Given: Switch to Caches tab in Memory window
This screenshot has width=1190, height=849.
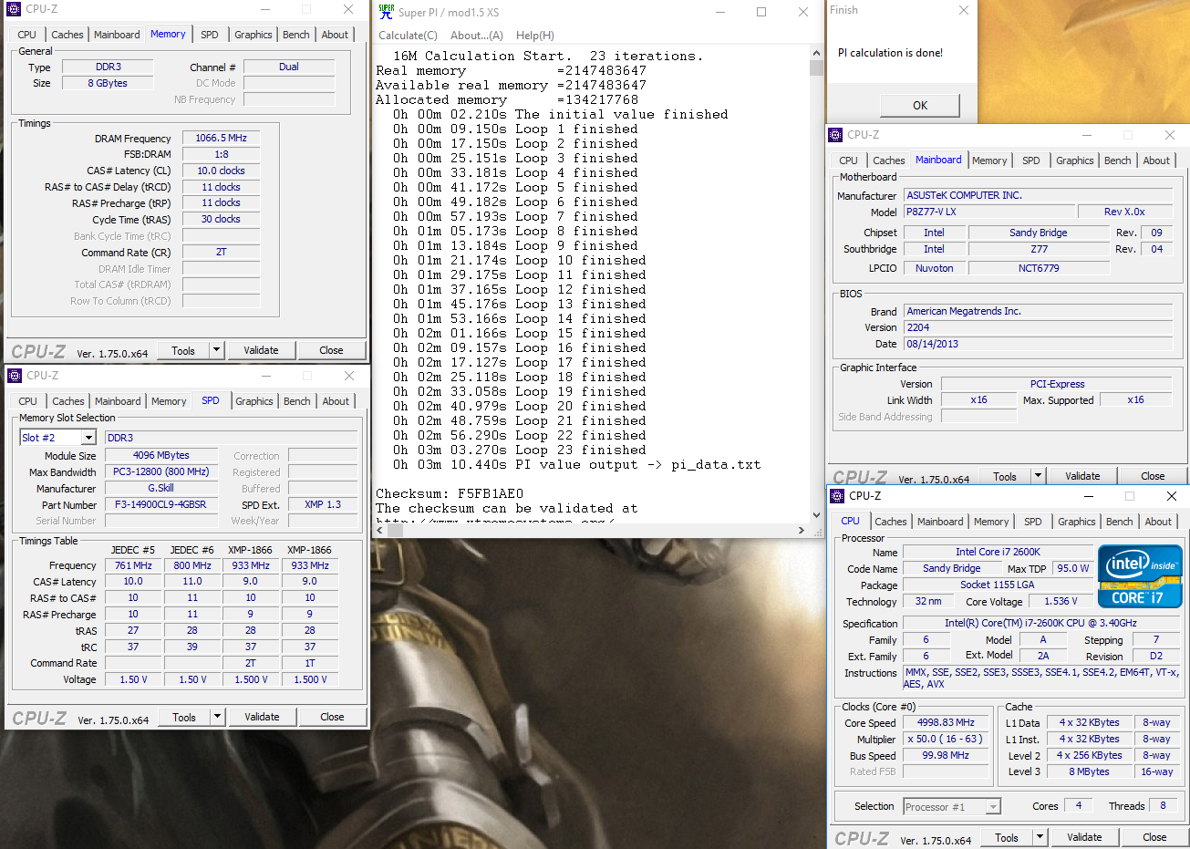Looking at the screenshot, I should (x=67, y=35).
